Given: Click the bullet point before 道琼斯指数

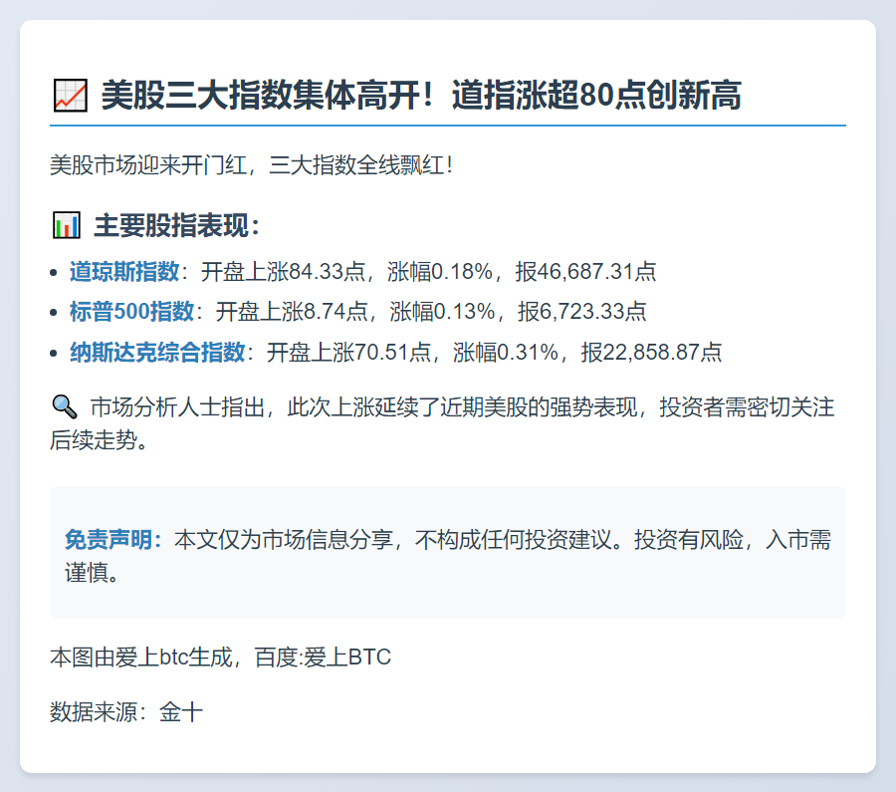Looking at the screenshot, I should 55,272.
